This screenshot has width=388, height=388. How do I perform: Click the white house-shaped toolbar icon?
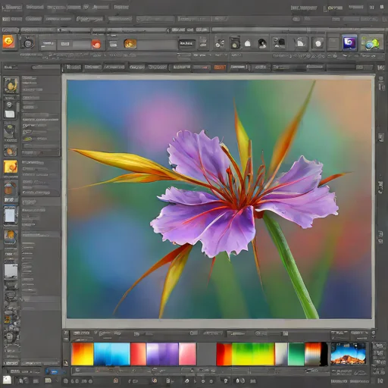click(248, 44)
